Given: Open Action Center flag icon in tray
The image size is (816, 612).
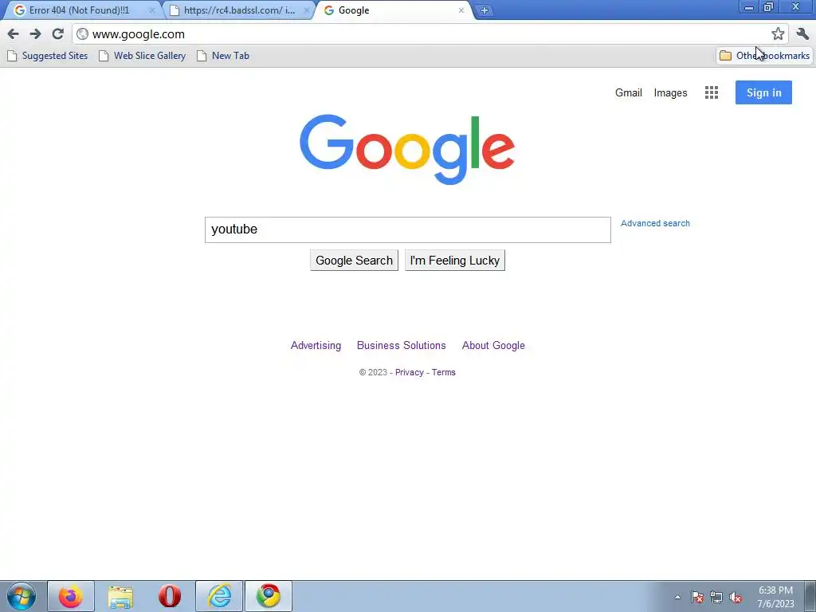Looking at the screenshot, I should pyautogui.click(x=696, y=598).
